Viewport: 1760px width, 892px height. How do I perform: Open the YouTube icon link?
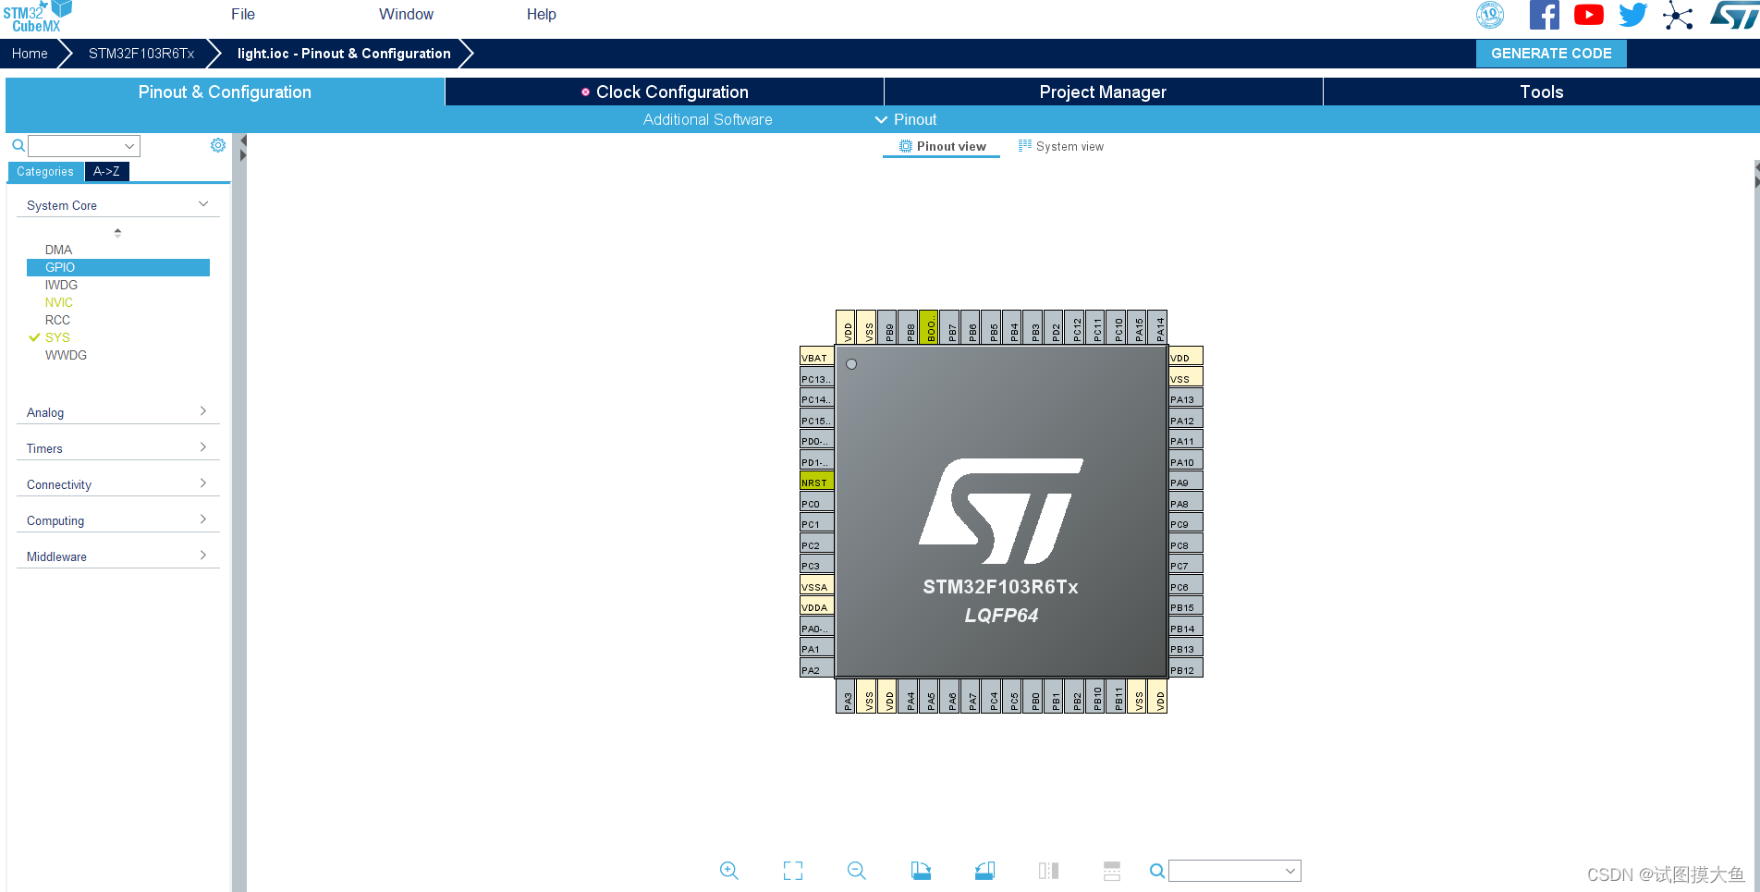1589,15
